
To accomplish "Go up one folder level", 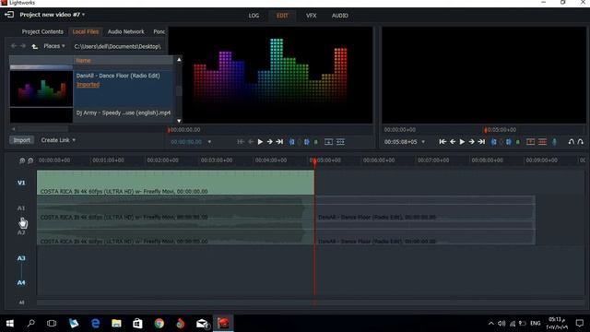I will [35, 46].
